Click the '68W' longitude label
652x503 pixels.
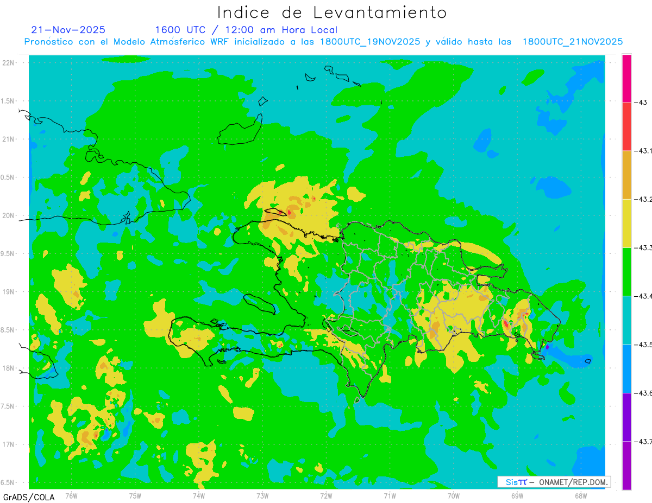(581, 496)
